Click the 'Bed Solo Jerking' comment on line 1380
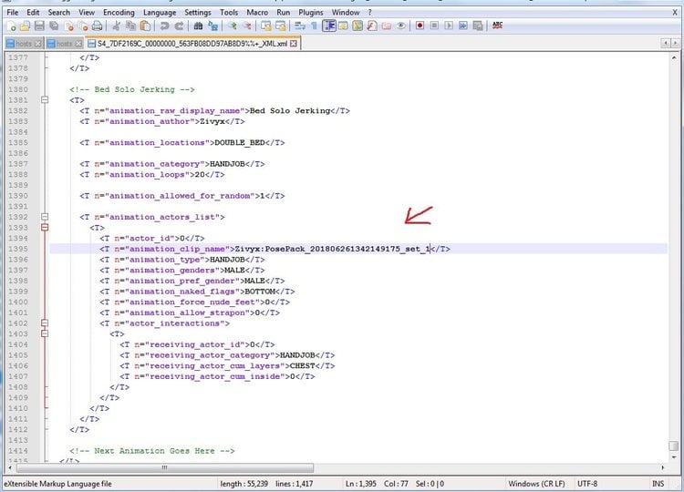This screenshot has width=684, height=492. (x=132, y=89)
